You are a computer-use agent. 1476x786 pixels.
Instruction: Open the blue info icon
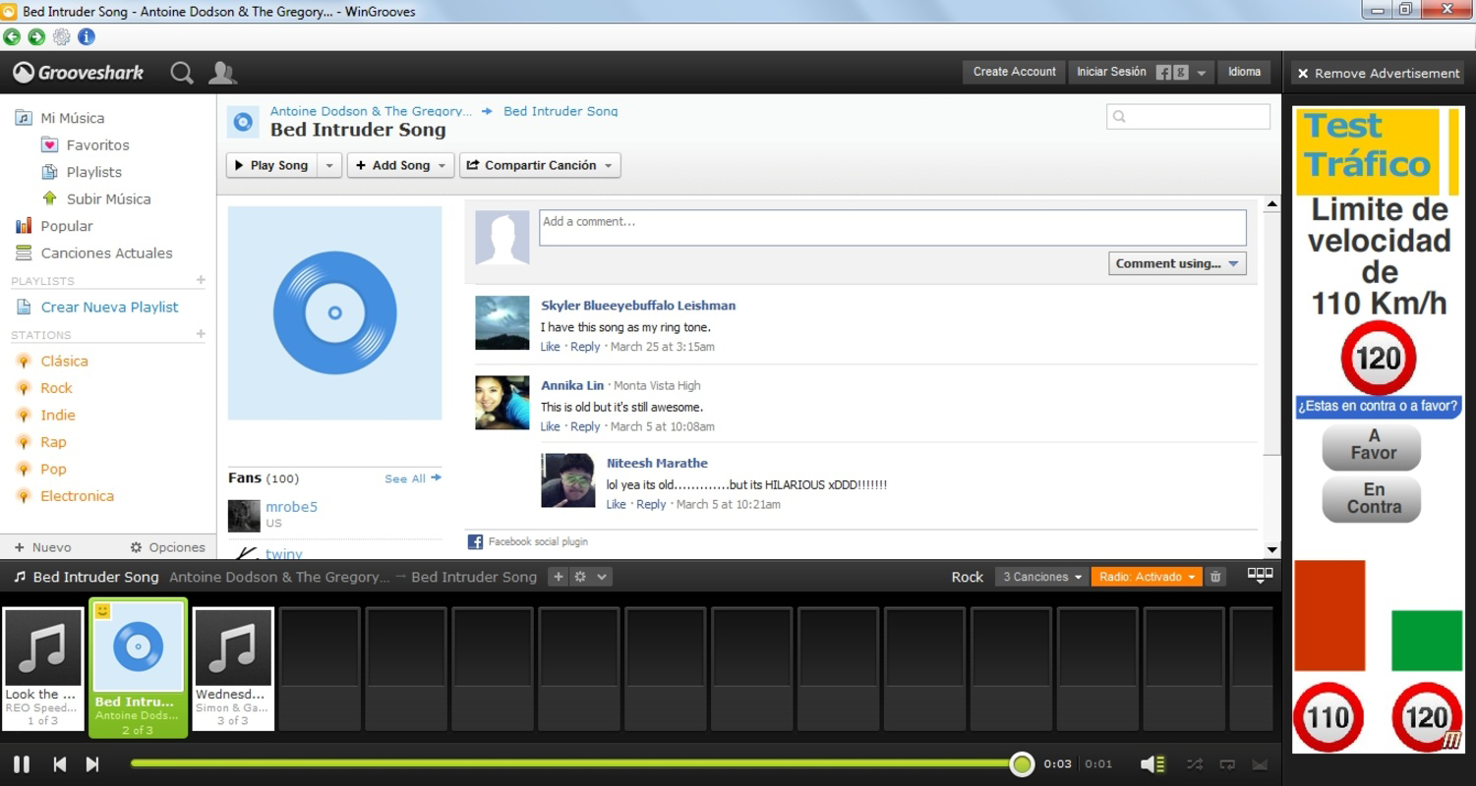tap(87, 37)
